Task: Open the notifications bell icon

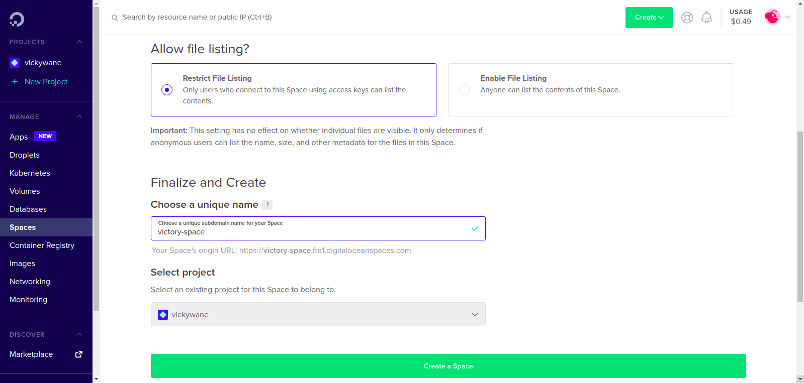Action: tap(706, 18)
